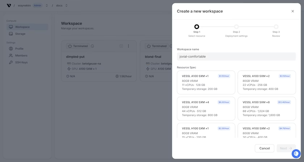Image resolution: width=304 pixels, height=162 pixels.
Task: Click the Terminated status badge on dimpled-put
Action: click(x=78, y=46)
